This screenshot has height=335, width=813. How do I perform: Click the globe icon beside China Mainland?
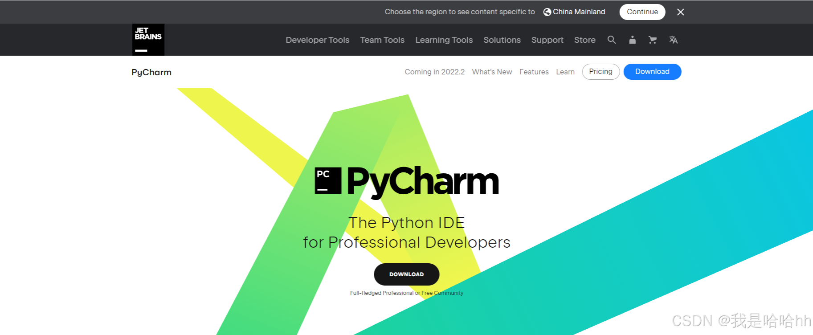coord(547,12)
